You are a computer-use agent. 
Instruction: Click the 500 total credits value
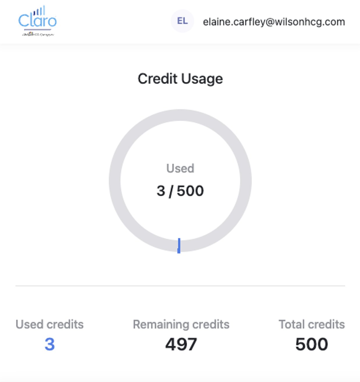[x=311, y=344]
